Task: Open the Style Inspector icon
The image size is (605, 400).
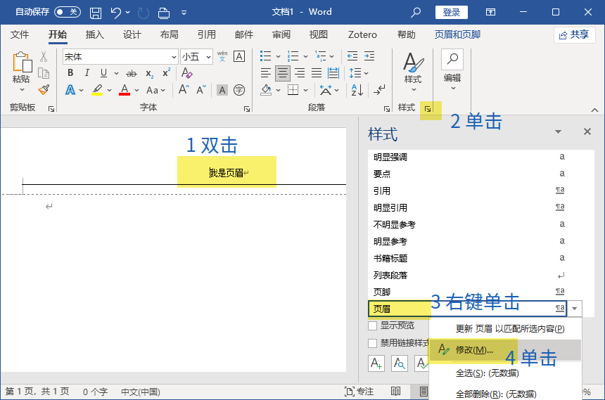Action: [x=400, y=363]
